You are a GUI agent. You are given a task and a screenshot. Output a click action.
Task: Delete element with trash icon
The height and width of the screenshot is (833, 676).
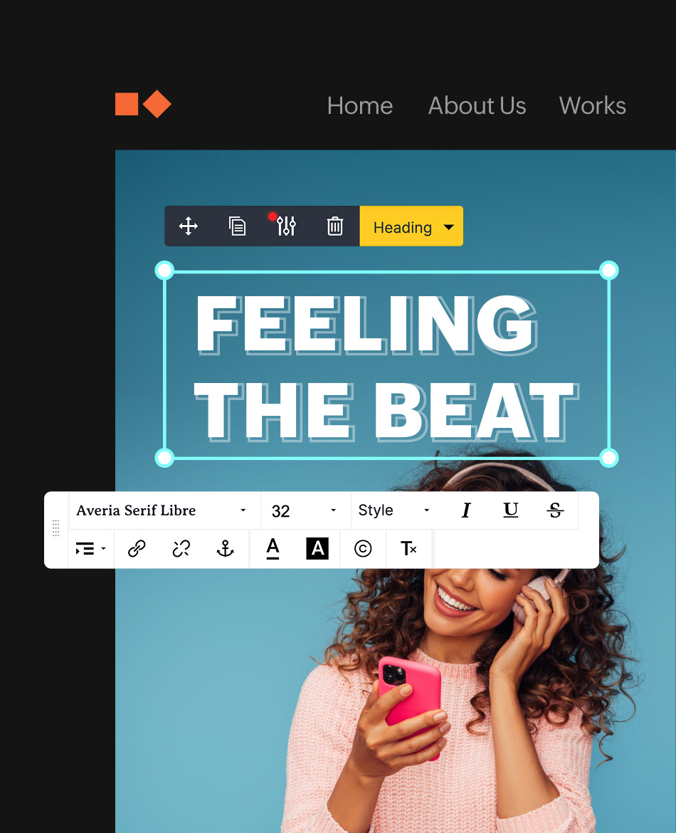click(334, 226)
